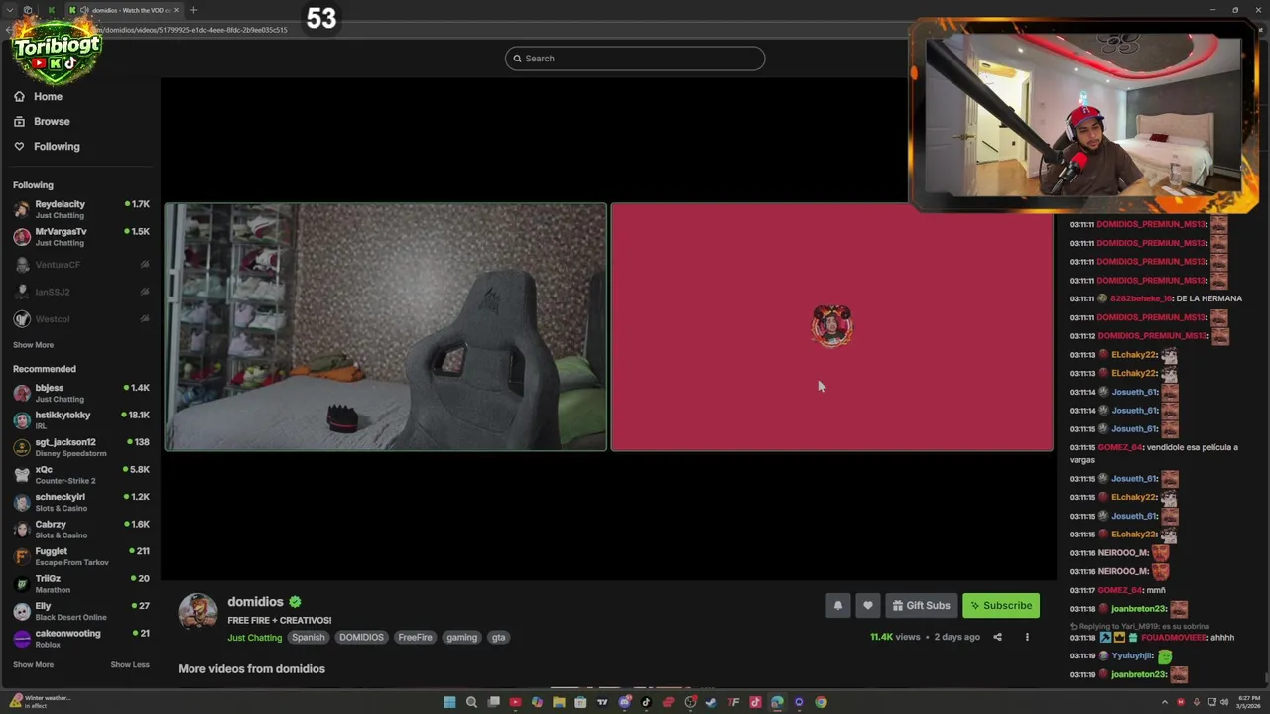The image size is (1270, 714).
Task: Click the domidios channel name
Action: pos(255,602)
